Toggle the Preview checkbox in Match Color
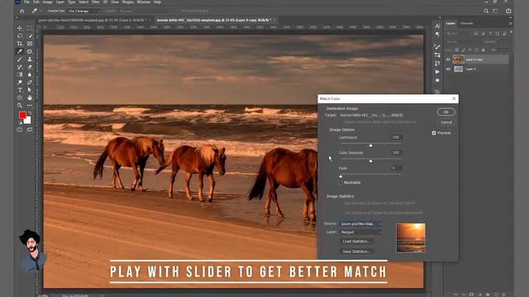This screenshot has height=297, width=529. (434, 133)
